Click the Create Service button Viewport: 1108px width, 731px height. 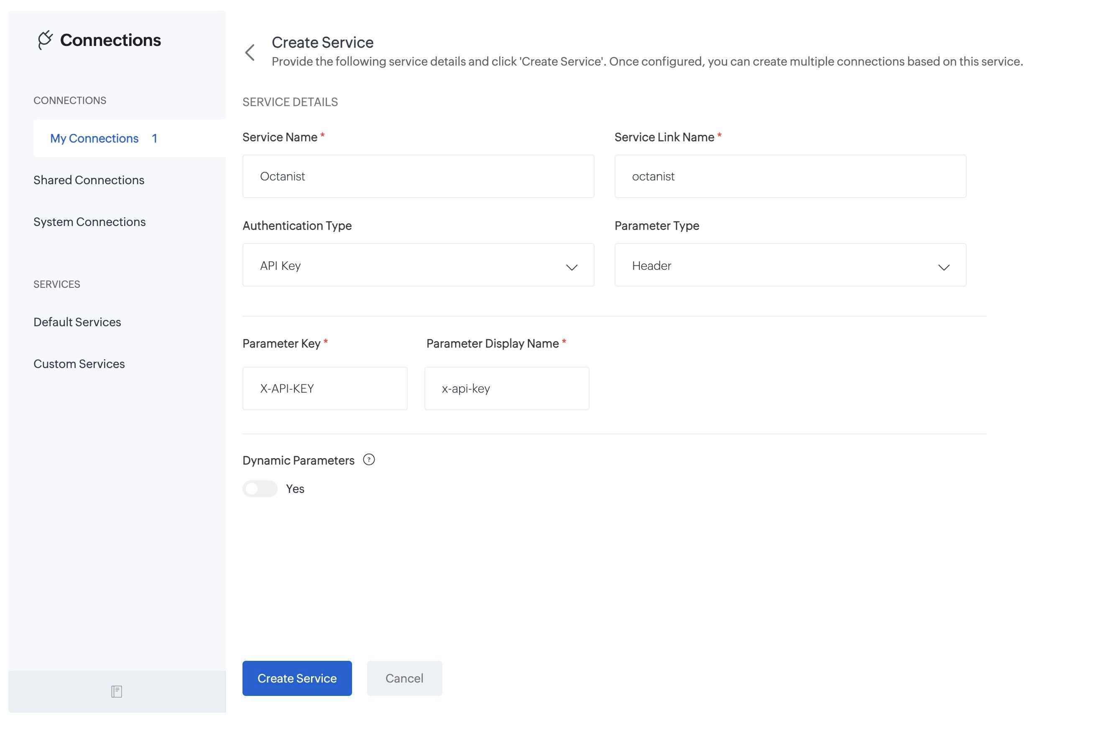[x=297, y=678]
